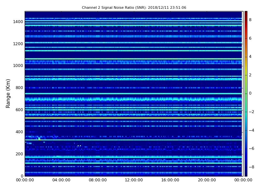Screen dimensions: 260x195
Task: Click the colorbar label −8
Action: pos(252,167)
